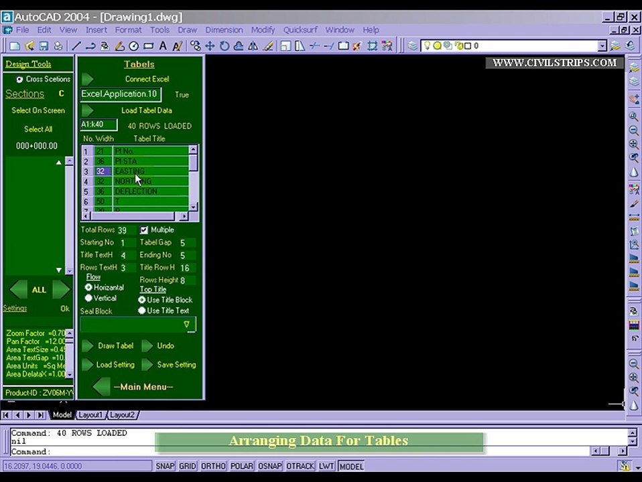642x482 pixels.
Task: Select the Cross Sections radio button
Action: click(x=19, y=79)
